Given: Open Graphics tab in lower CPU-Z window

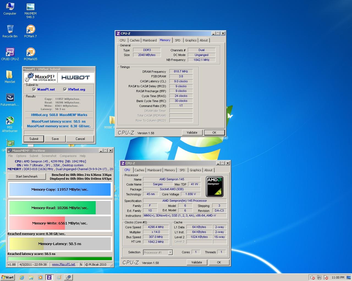Looking at the screenshot, I should point(195,170).
